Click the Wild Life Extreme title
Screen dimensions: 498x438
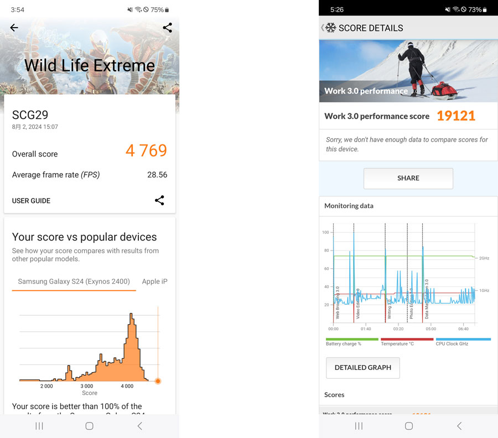coord(90,66)
